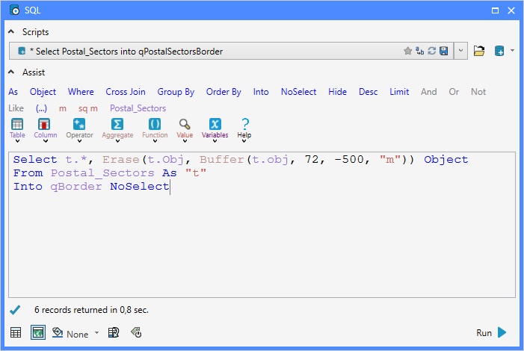Collapse the Assist section chevron
524x351 pixels.
pyautogui.click(x=11, y=72)
